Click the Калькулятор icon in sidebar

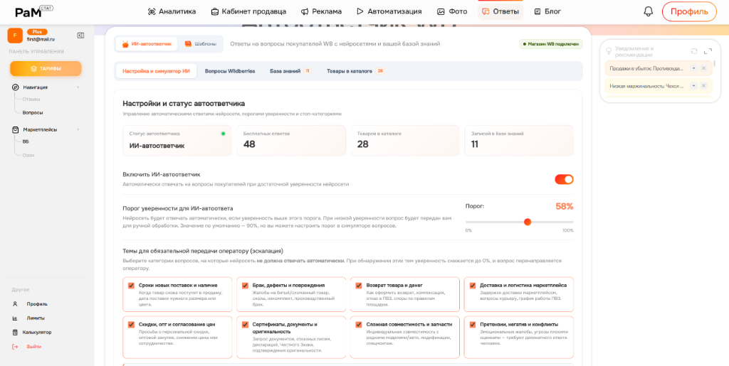tap(15, 332)
